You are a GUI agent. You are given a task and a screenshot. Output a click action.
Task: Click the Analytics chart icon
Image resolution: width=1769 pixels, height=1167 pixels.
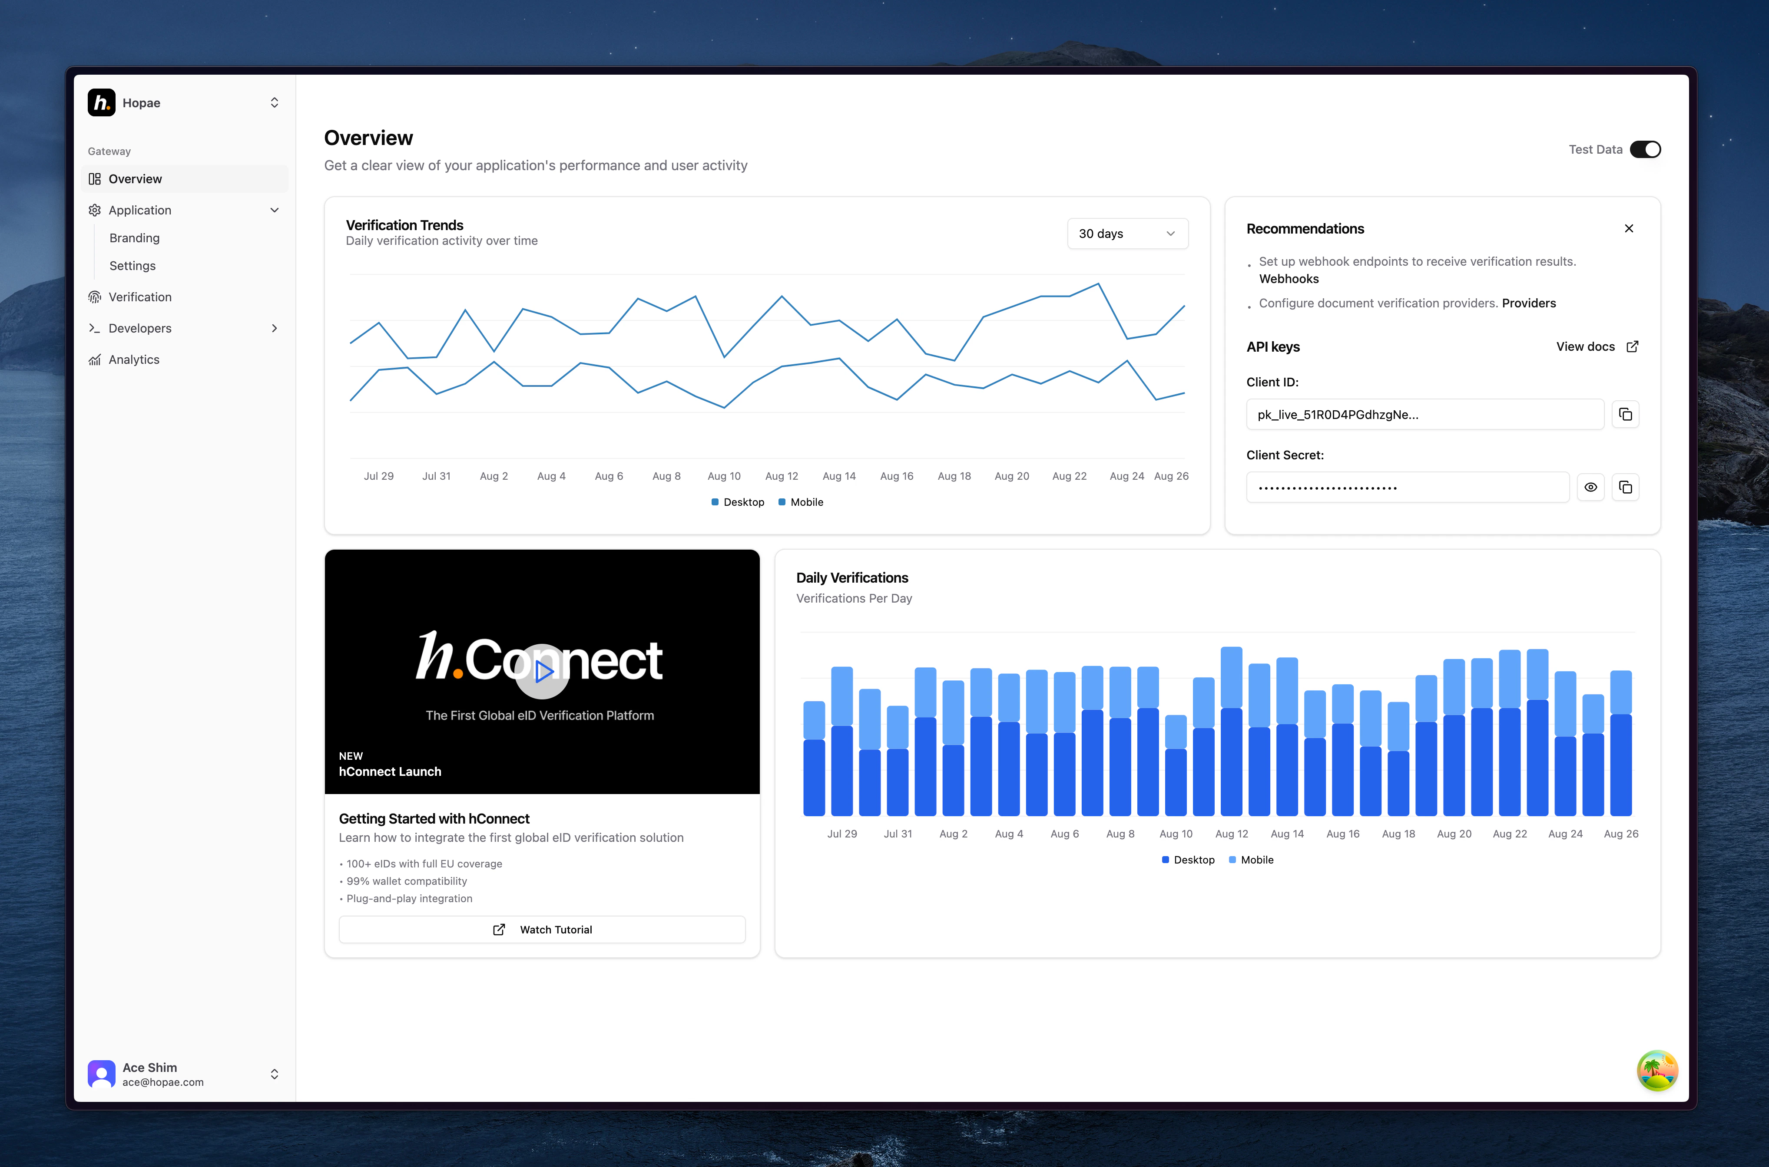pos(95,359)
